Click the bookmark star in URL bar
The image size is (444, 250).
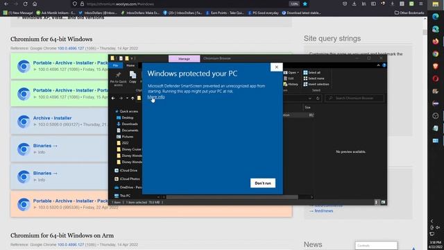pos(305,4)
